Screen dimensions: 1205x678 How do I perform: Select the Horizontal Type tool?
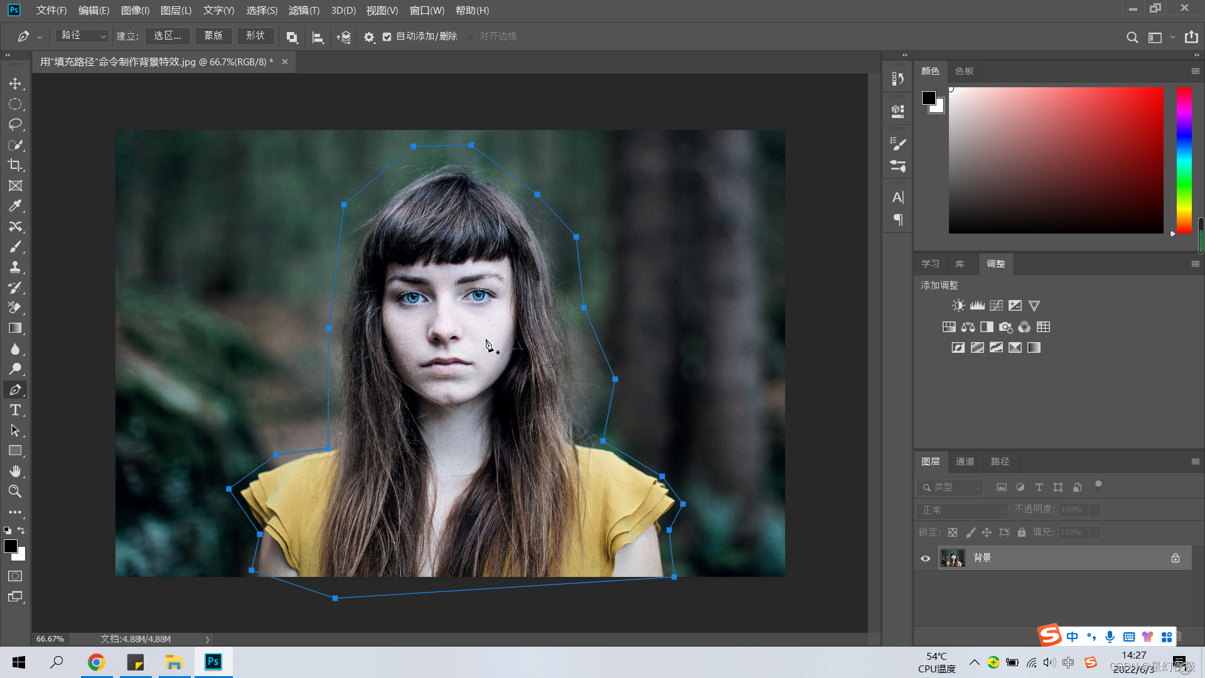pyautogui.click(x=15, y=411)
